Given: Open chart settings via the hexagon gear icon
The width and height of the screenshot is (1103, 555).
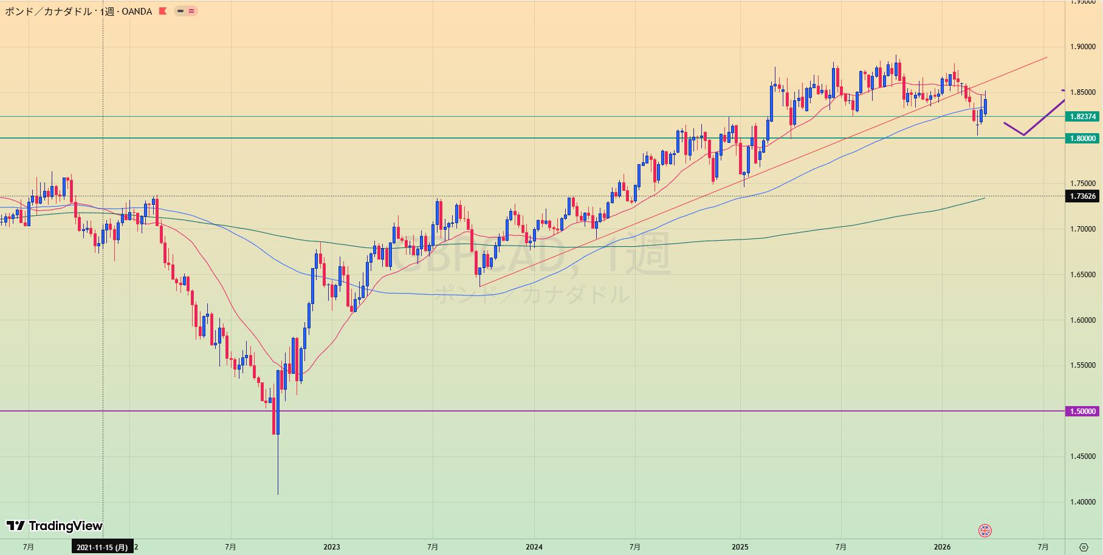Looking at the screenshot, I should 1083,547.
